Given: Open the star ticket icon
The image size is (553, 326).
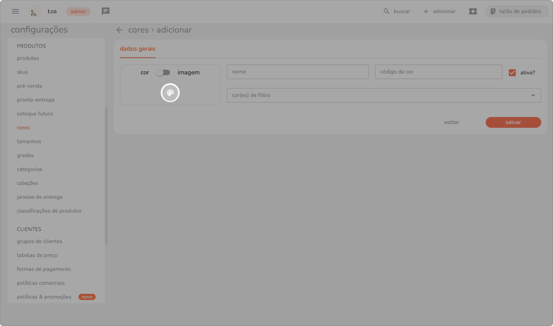Looking at the screenshot, I should (473, 11).
